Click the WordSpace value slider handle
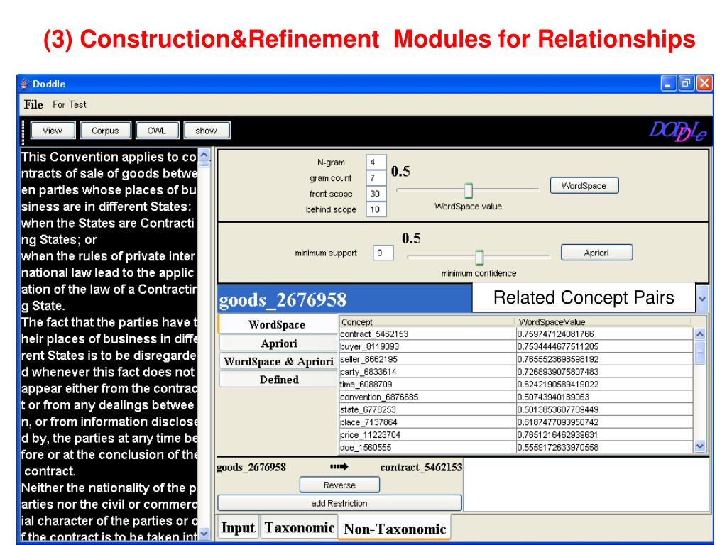The image size is (727, 545). 469,190
